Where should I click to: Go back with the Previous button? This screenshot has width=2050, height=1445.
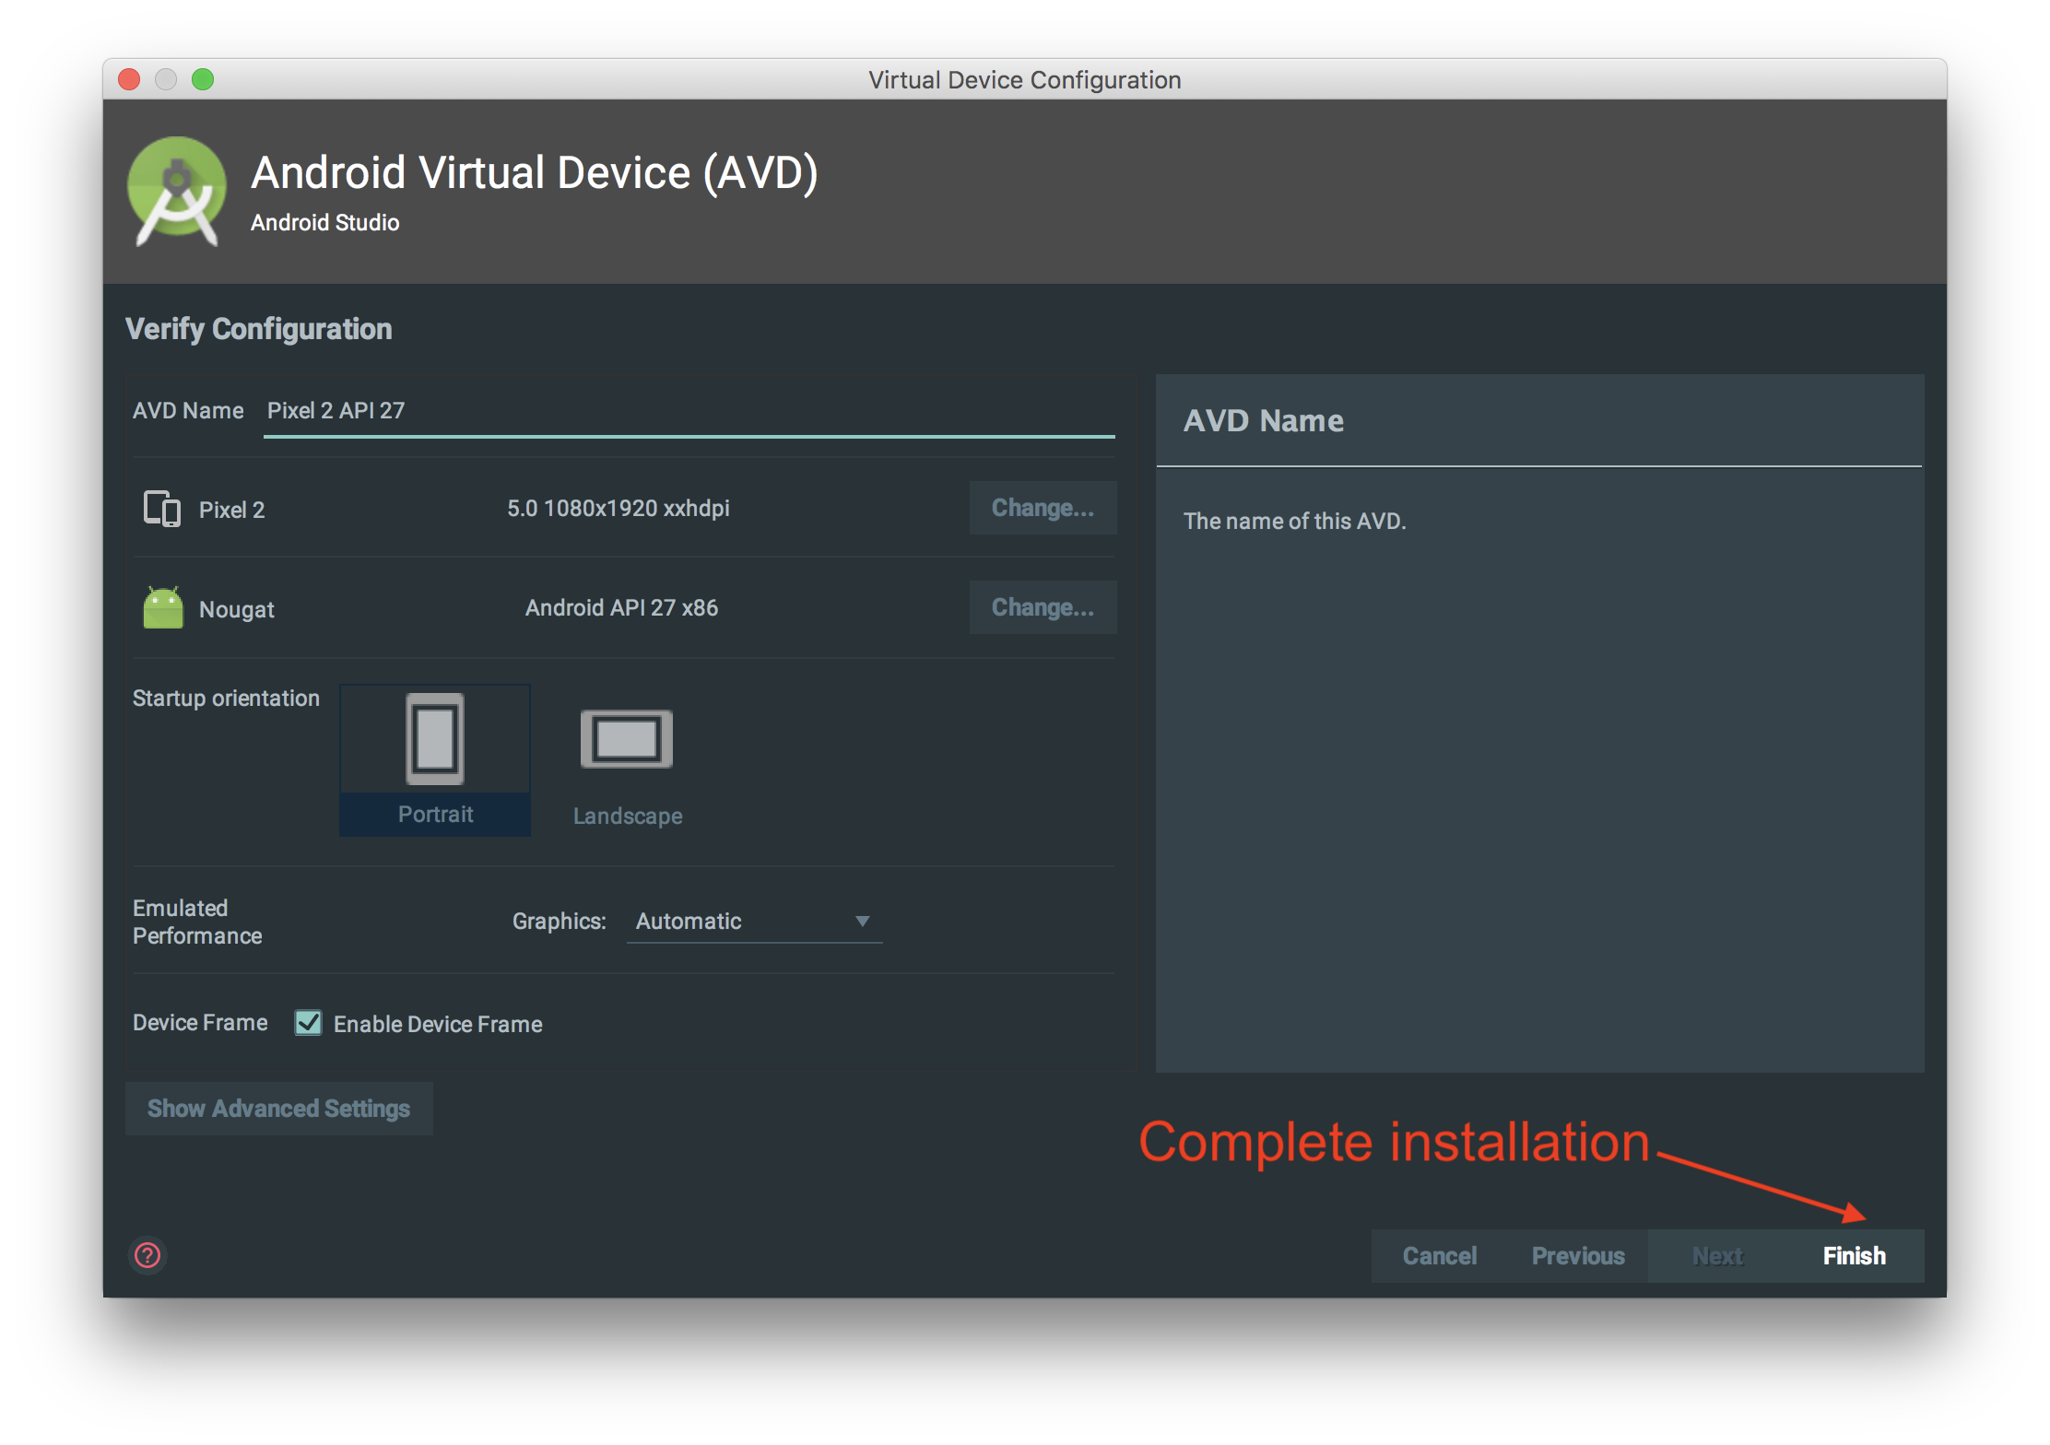pyautogui.click(x=1578, y=1256)
